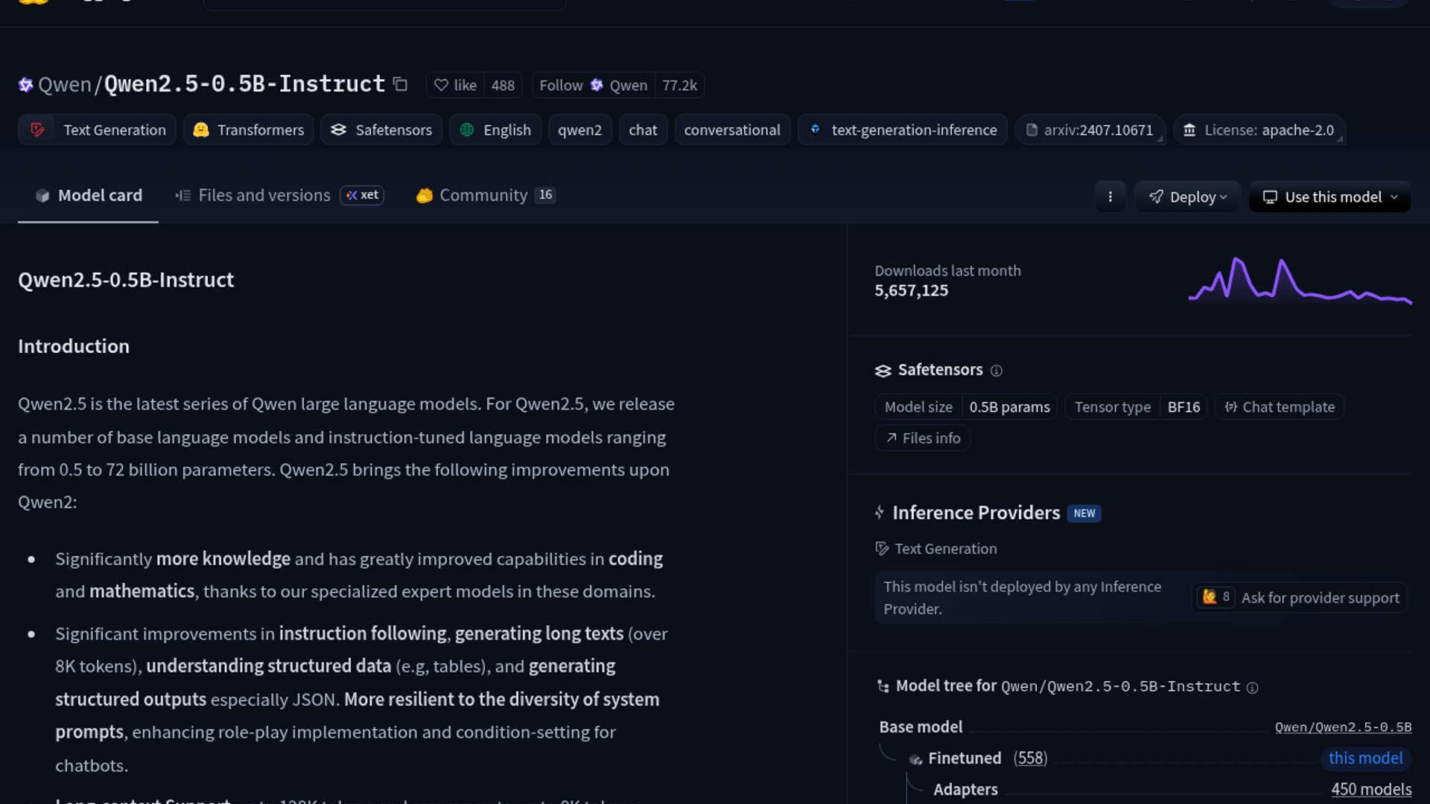Click the downloads last month chart
The width and height of the screenshot is (1430, 804).
[1300, 281]
